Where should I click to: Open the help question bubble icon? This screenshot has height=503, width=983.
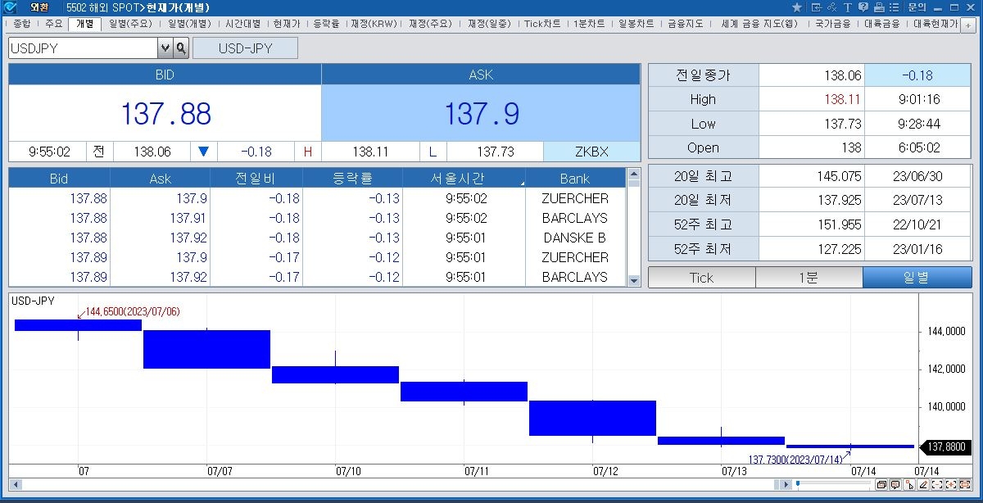863,7
